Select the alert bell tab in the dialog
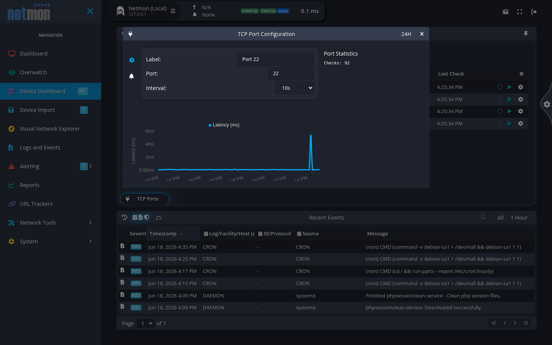 131,76
